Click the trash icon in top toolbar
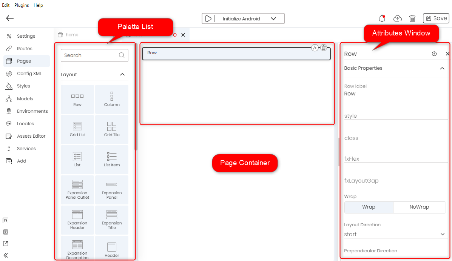 tap(412, 18)
